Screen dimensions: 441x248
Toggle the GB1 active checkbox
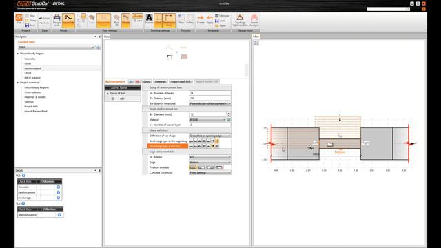click(113, 99)
